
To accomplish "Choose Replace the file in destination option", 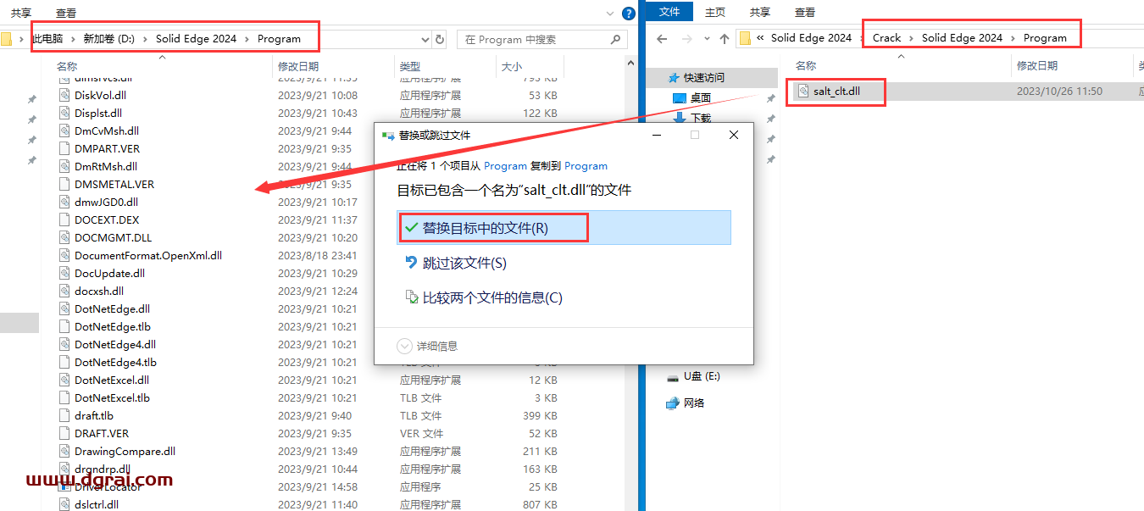I will pos(564,228).
